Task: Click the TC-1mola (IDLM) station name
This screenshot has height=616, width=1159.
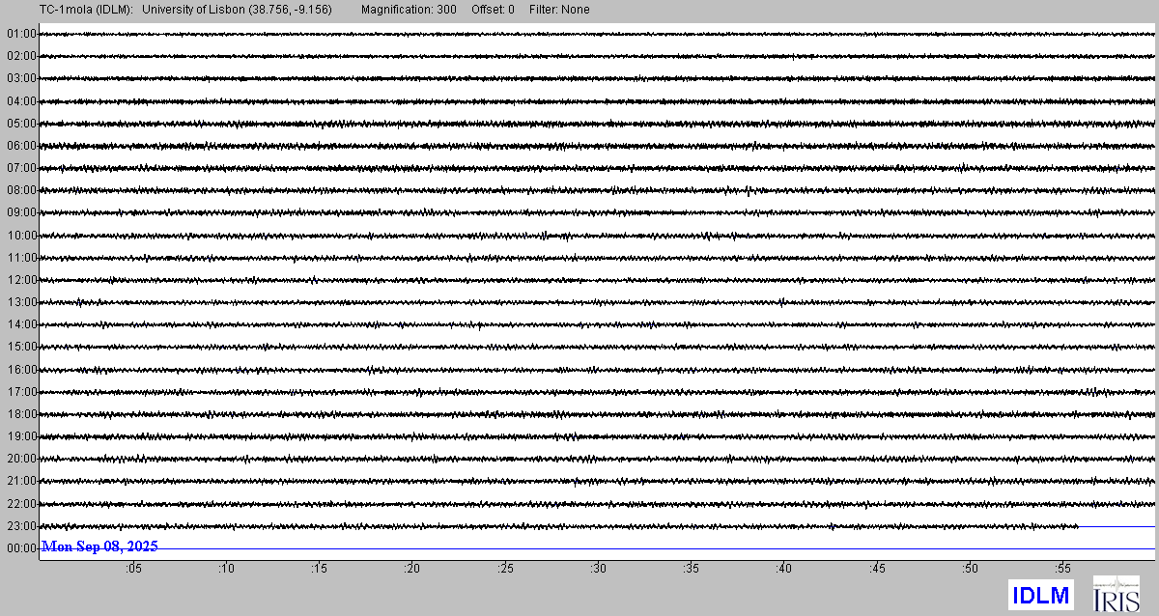Action: pyautogui.click(x=67, y=10)
